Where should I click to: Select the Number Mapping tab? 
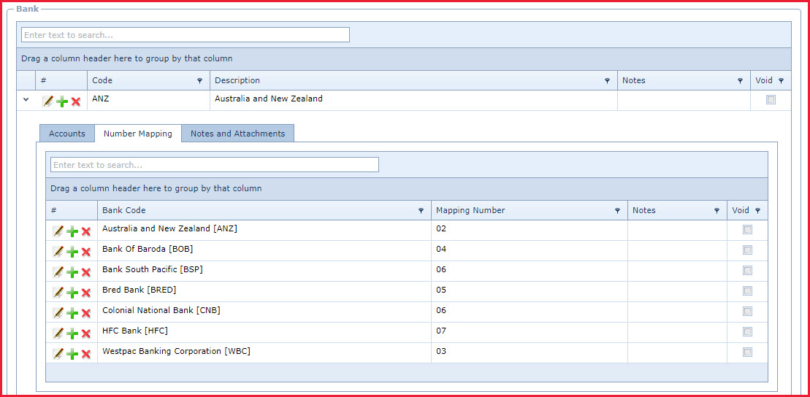138,134
